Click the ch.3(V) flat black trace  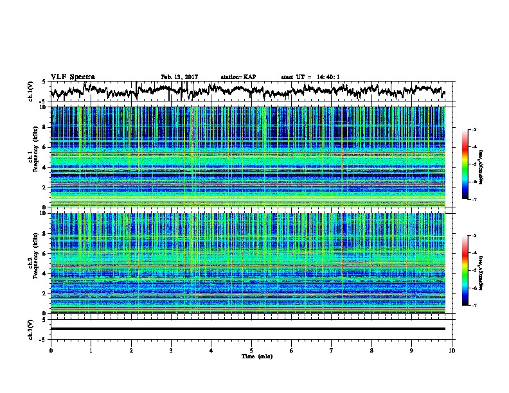[x=248, y=329]
